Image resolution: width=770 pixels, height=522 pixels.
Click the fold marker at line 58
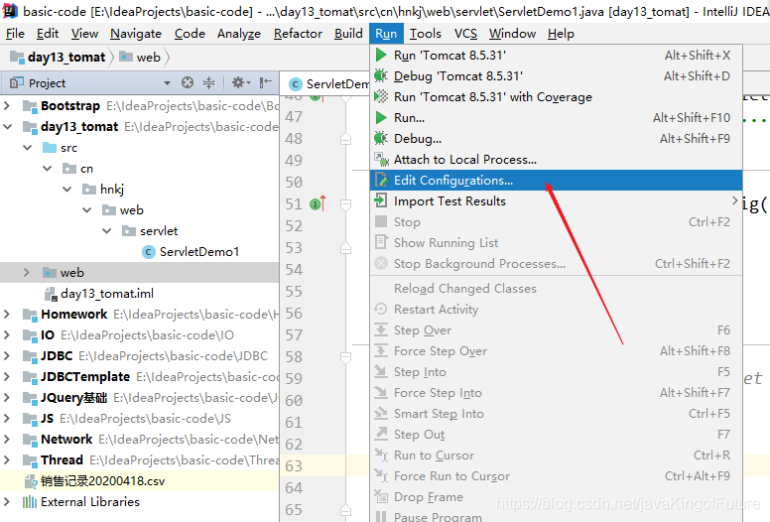pos(345,357)
